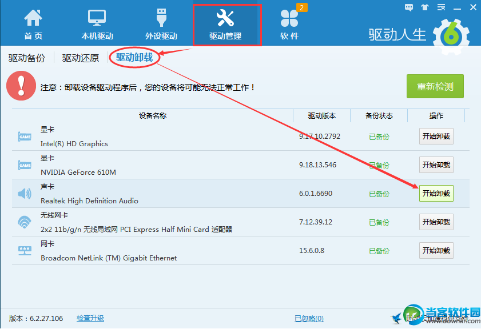The height and width of the screenshot is (329, 481).
Task: Click the wireless network card Wi-Fi icon
Action: (x=25, y=222)
